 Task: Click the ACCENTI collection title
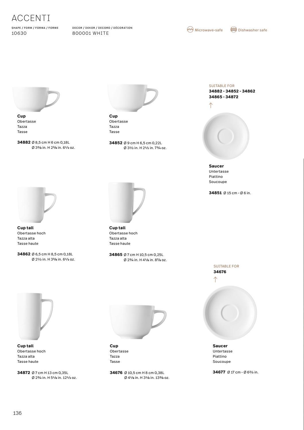[31, 18]
